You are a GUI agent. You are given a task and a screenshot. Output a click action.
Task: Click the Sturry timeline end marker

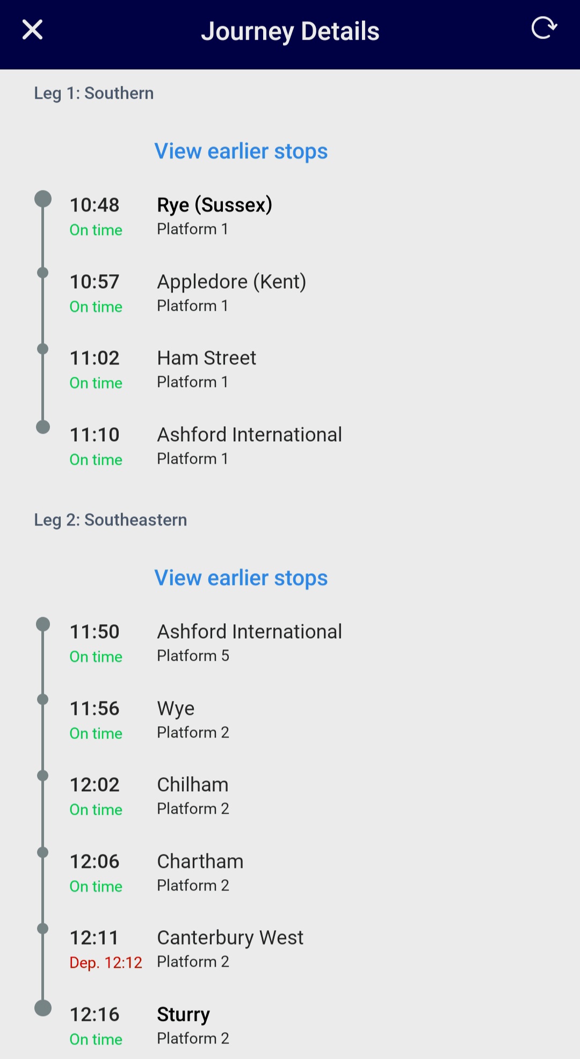[43, 1008]
